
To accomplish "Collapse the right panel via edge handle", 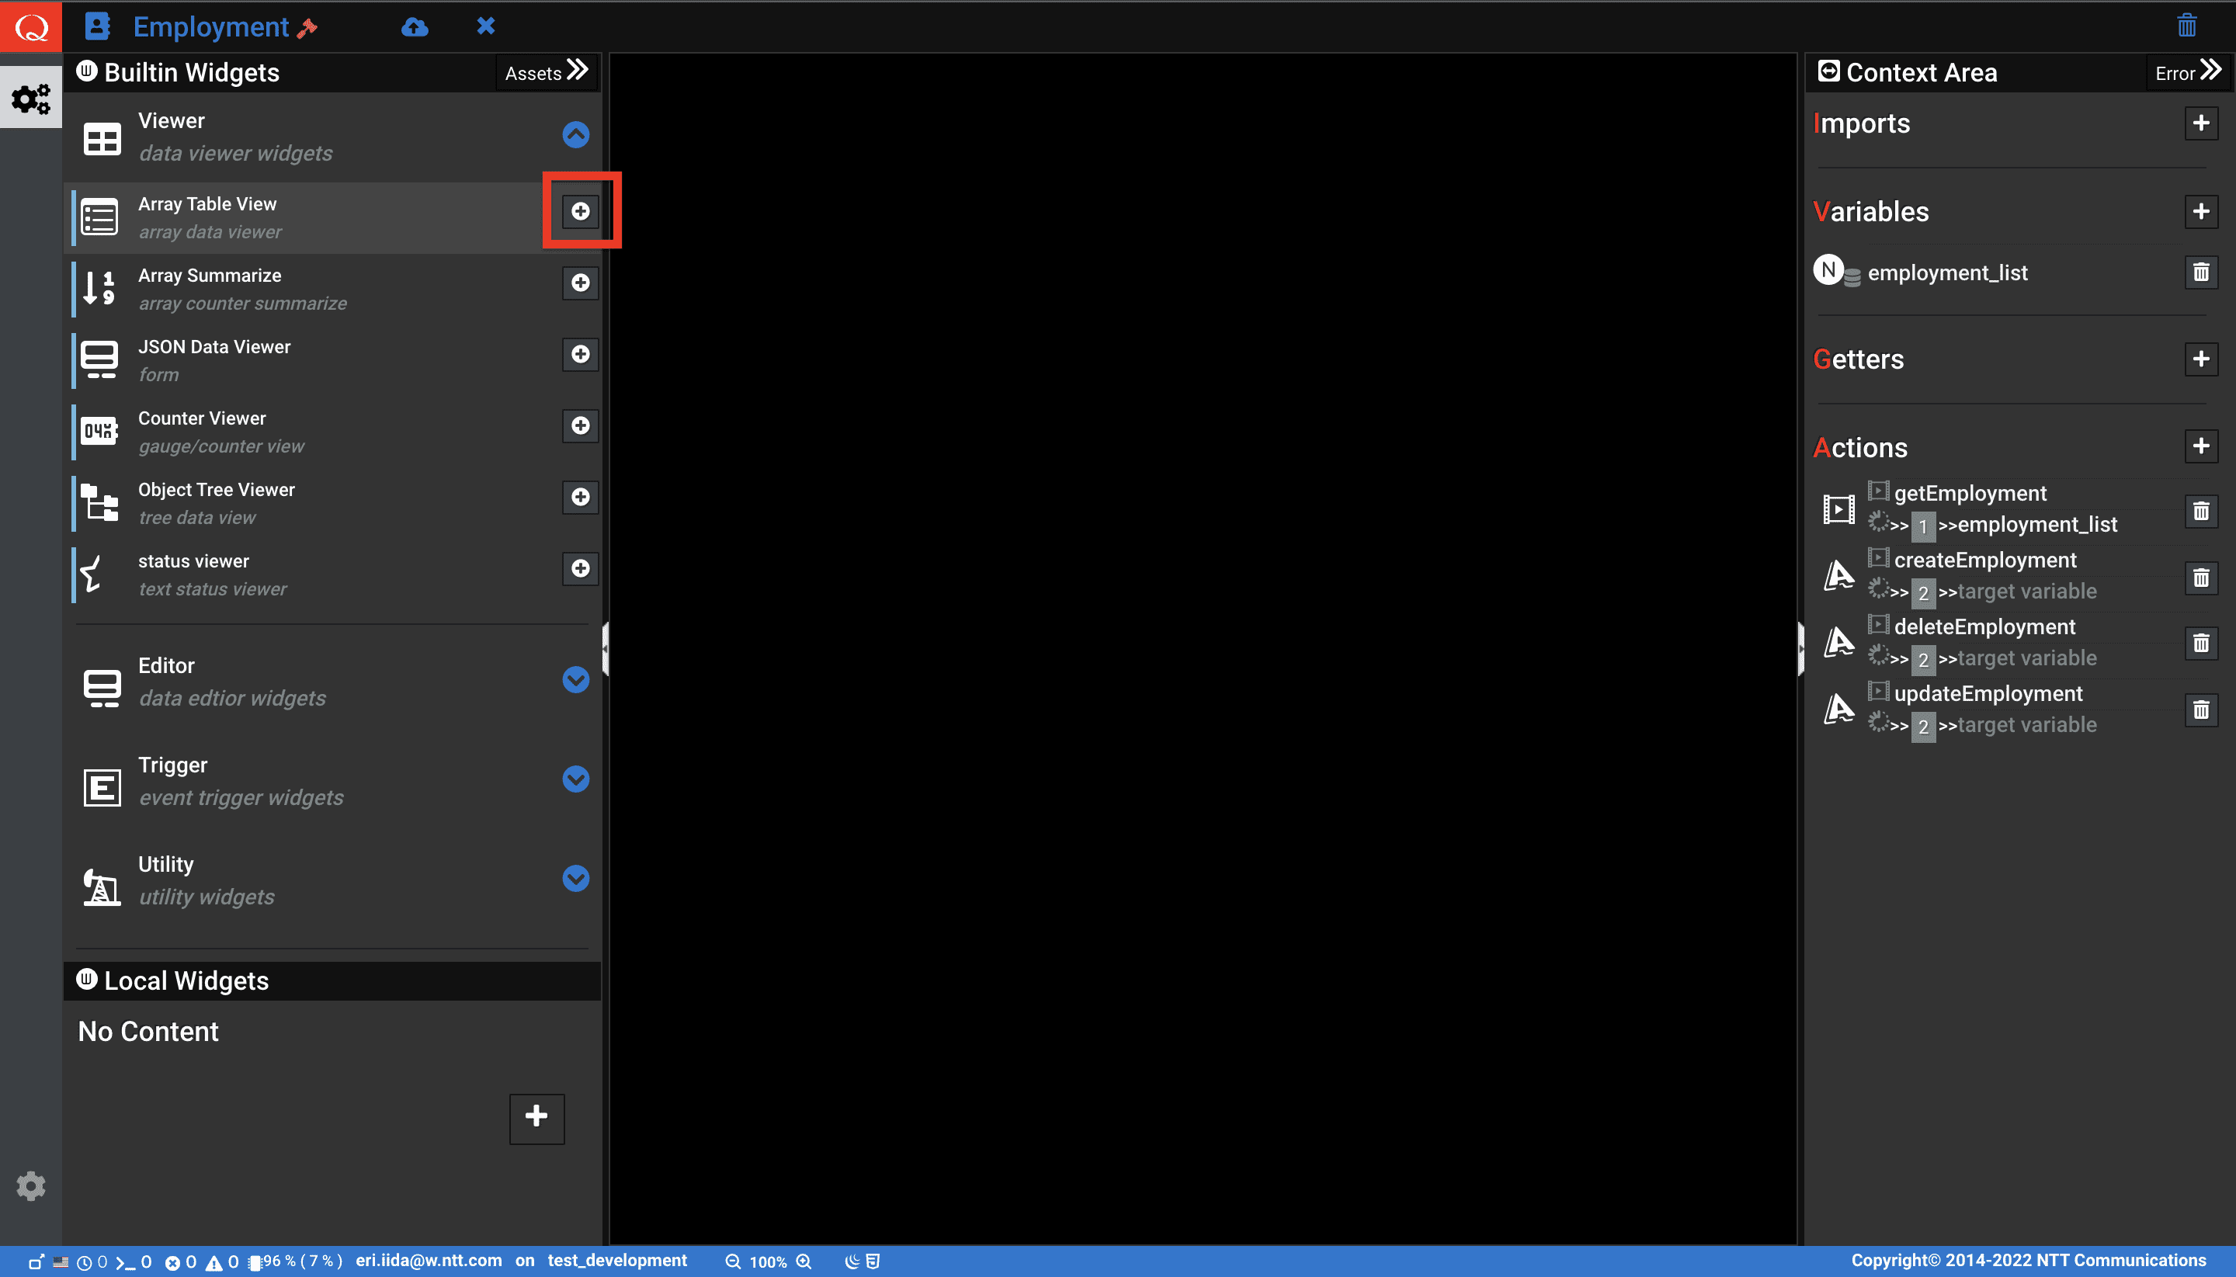I will pyautogui.click(x=1800, y=649).
